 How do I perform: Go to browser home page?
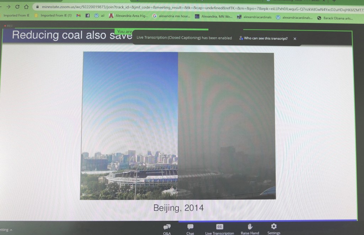[x=26, y=7]
